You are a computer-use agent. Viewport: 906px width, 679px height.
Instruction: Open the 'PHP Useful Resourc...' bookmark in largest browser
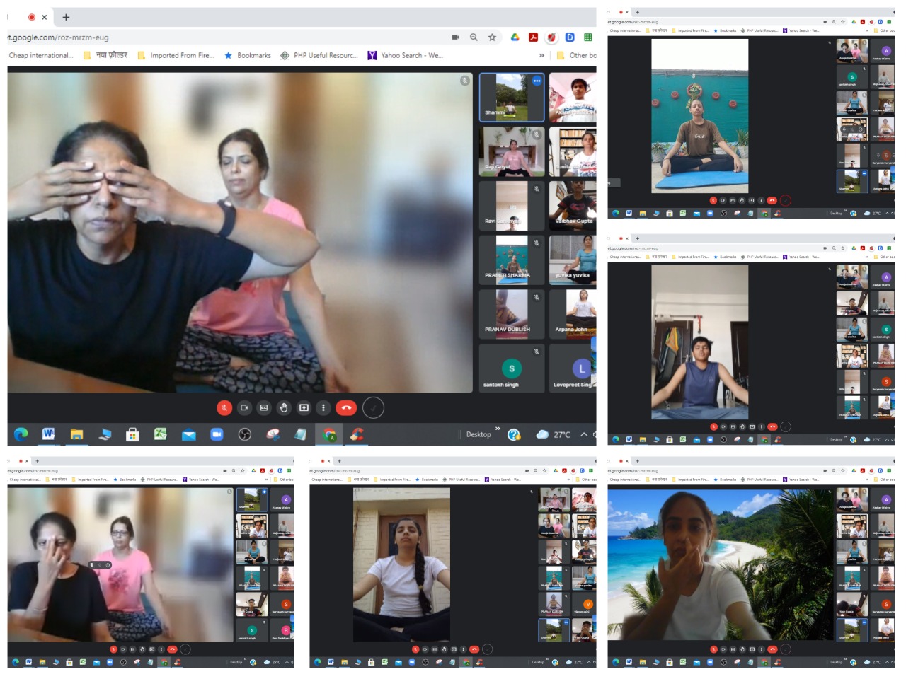[319, 55]
